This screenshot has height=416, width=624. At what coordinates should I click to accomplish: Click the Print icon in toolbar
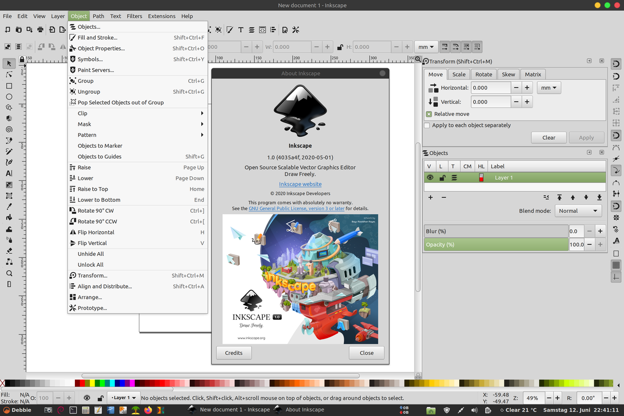click(41, 30)
